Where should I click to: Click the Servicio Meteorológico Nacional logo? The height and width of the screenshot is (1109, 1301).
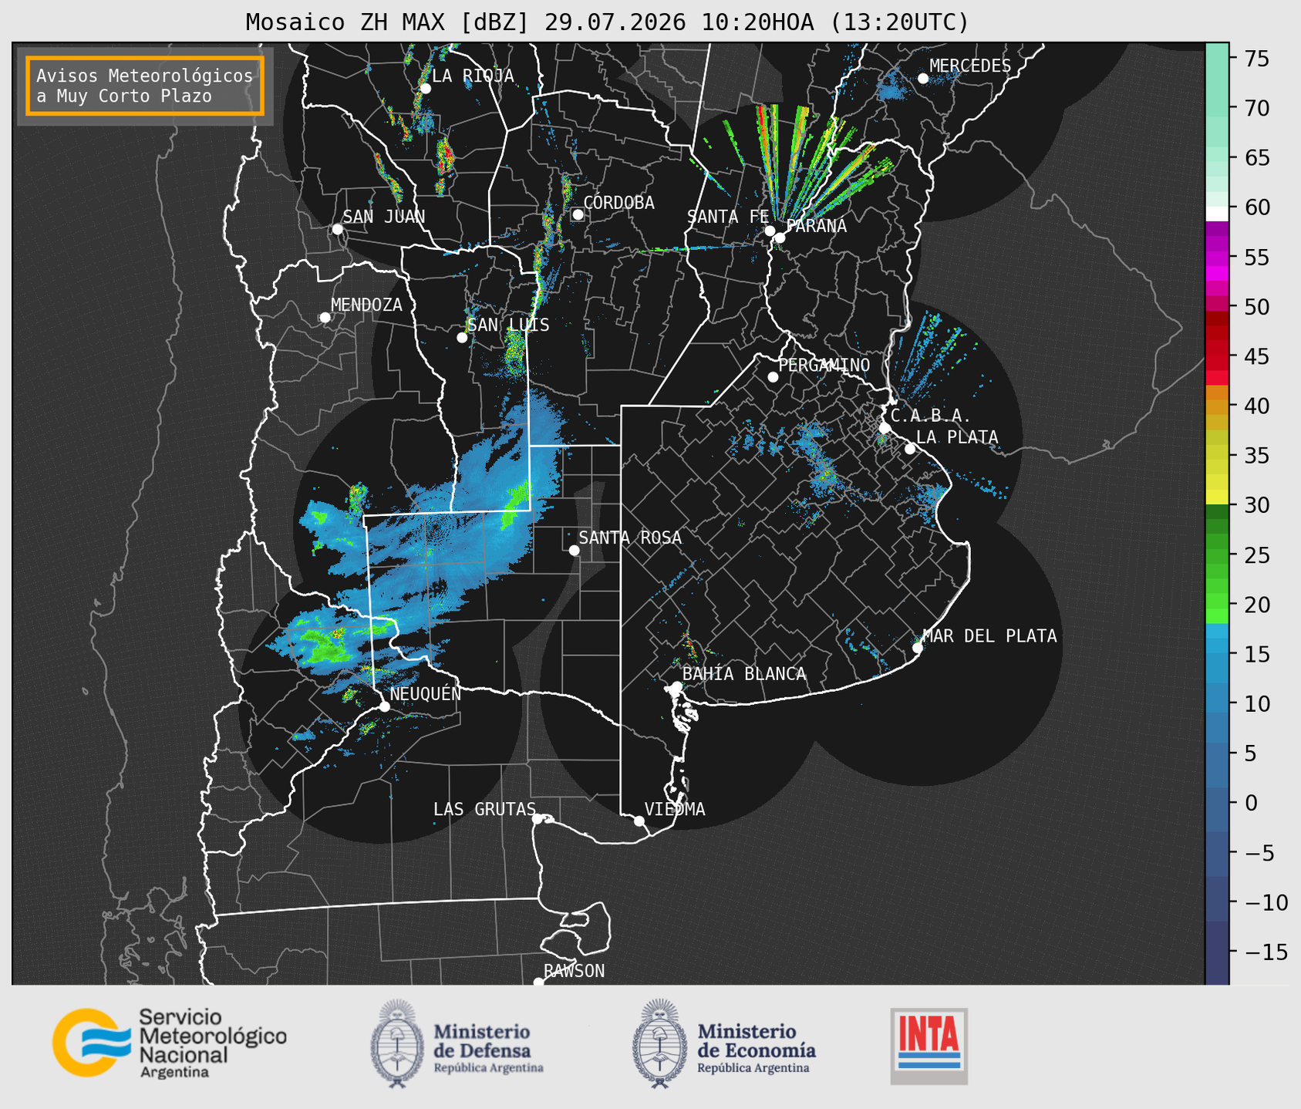[x=169, y=1043]
